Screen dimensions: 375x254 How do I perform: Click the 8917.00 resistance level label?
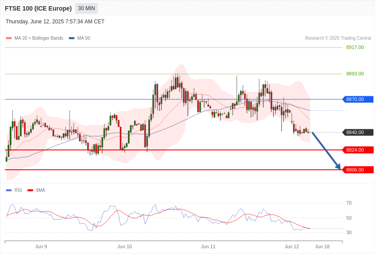(x=355, y=47)
